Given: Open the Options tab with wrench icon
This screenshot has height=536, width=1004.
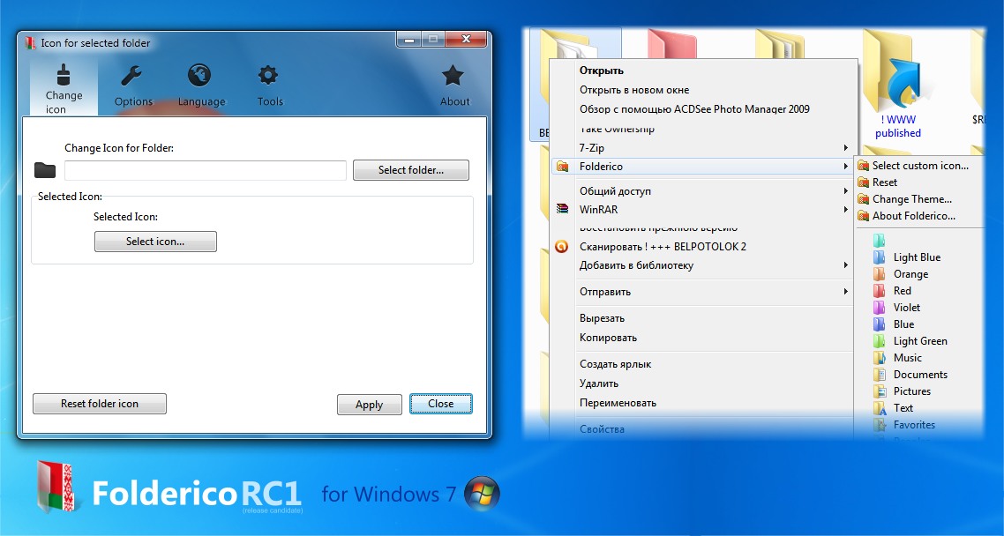Looking at the screenshot, I should 133,85.
